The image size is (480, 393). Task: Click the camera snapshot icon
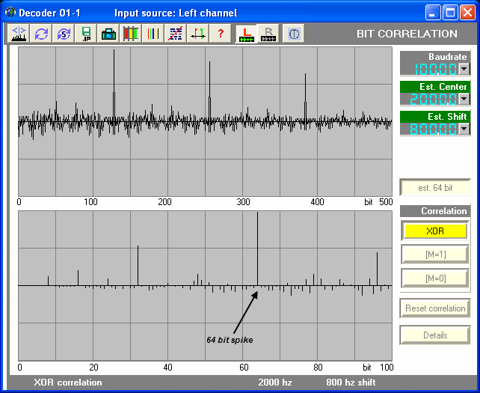tap(109, 34)
